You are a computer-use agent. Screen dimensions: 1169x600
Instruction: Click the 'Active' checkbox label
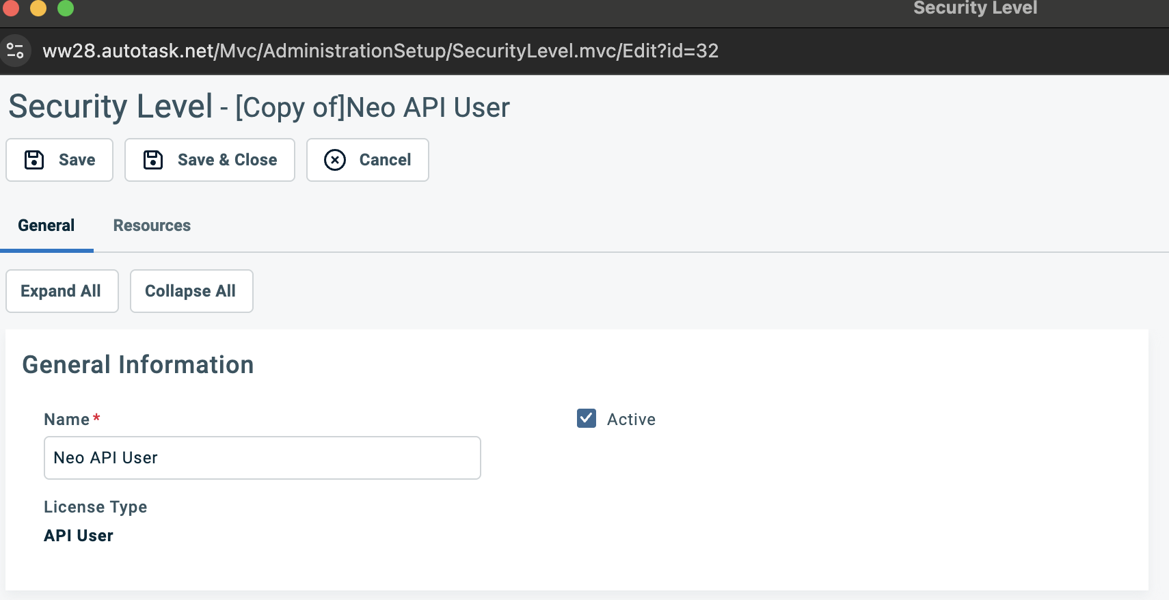click(x=631, y=420)
